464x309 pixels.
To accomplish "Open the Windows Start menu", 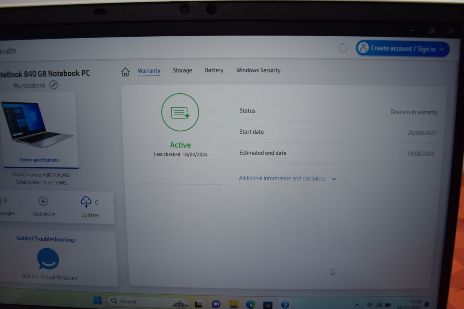I will [x=97, y=301].
